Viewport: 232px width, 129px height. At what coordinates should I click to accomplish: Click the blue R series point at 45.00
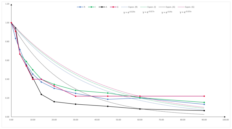108,99
